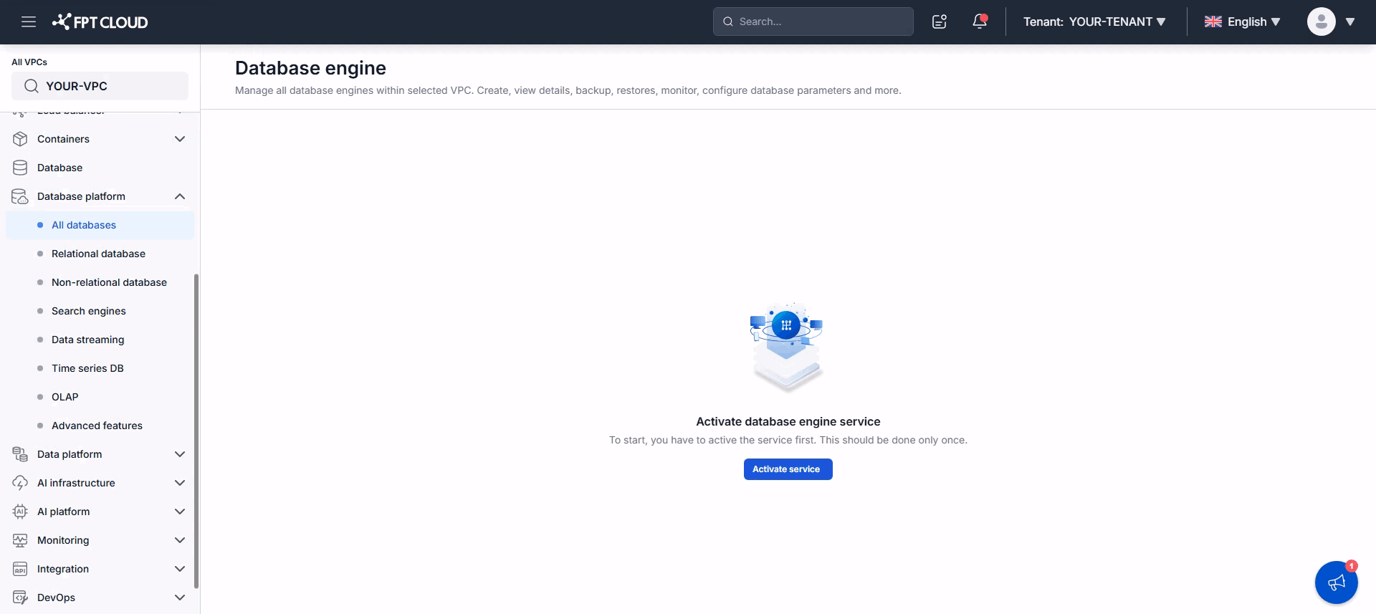This screenshot has height=614, width=1376.
Task: Open the notifications bell
Action: tap(980, 21)
